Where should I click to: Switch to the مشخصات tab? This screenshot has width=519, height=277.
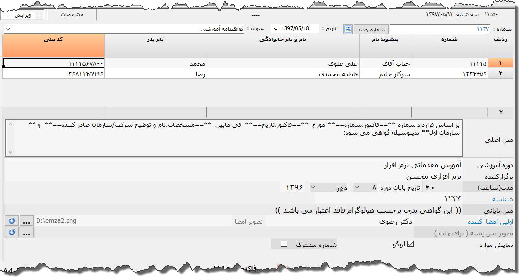72,15
